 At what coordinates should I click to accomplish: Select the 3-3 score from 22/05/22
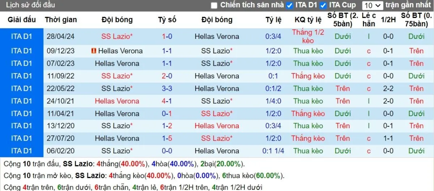(x=167, y=88)
